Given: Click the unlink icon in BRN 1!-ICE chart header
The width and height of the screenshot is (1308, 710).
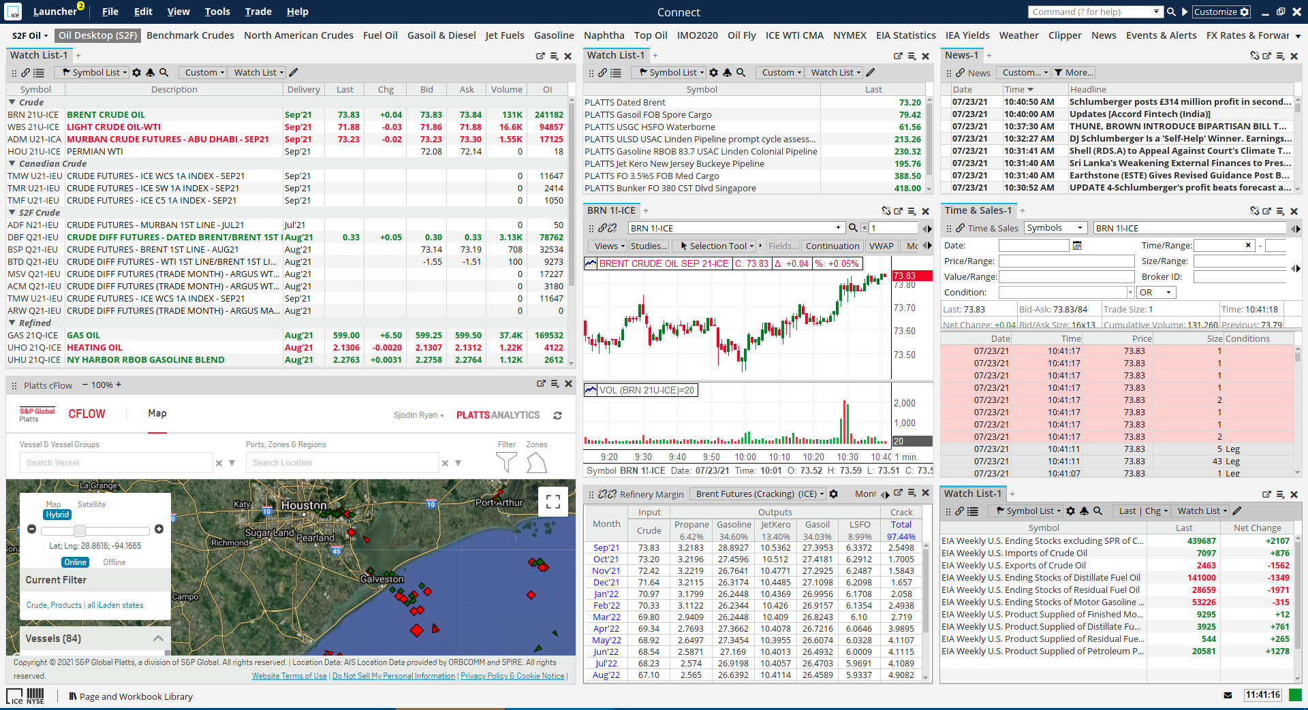Looking at the screenshot, I should [886, 211].
